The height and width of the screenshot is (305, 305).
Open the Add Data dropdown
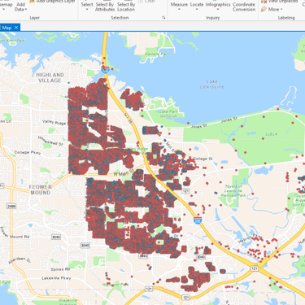(x=20, y=7)
